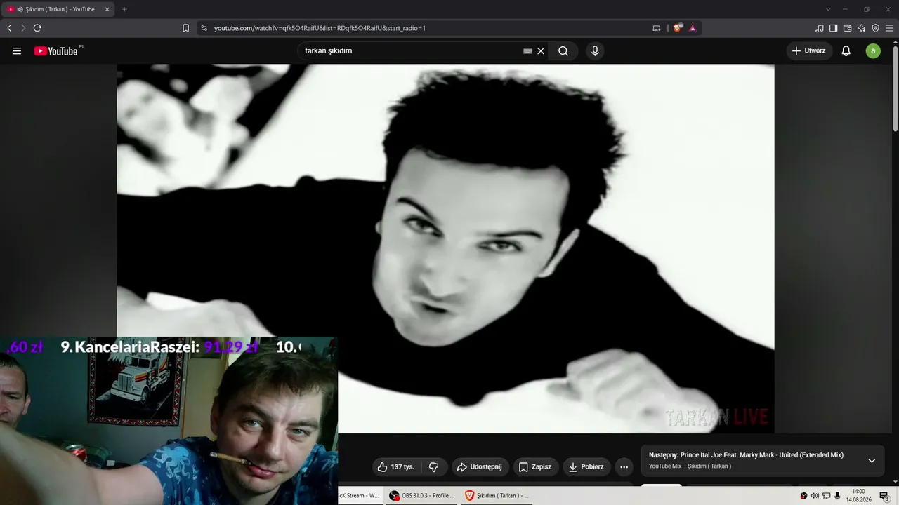Mute the tab via speaker icon
899x505 pixels.
click(x=19, y=9)
